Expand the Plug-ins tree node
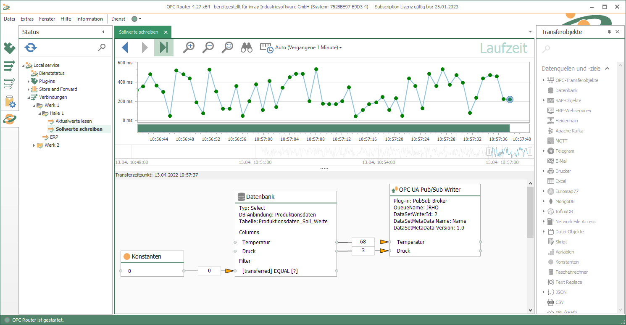Image resolution: width=626 pixels, height=325 pixels. [x=29, y=81]
